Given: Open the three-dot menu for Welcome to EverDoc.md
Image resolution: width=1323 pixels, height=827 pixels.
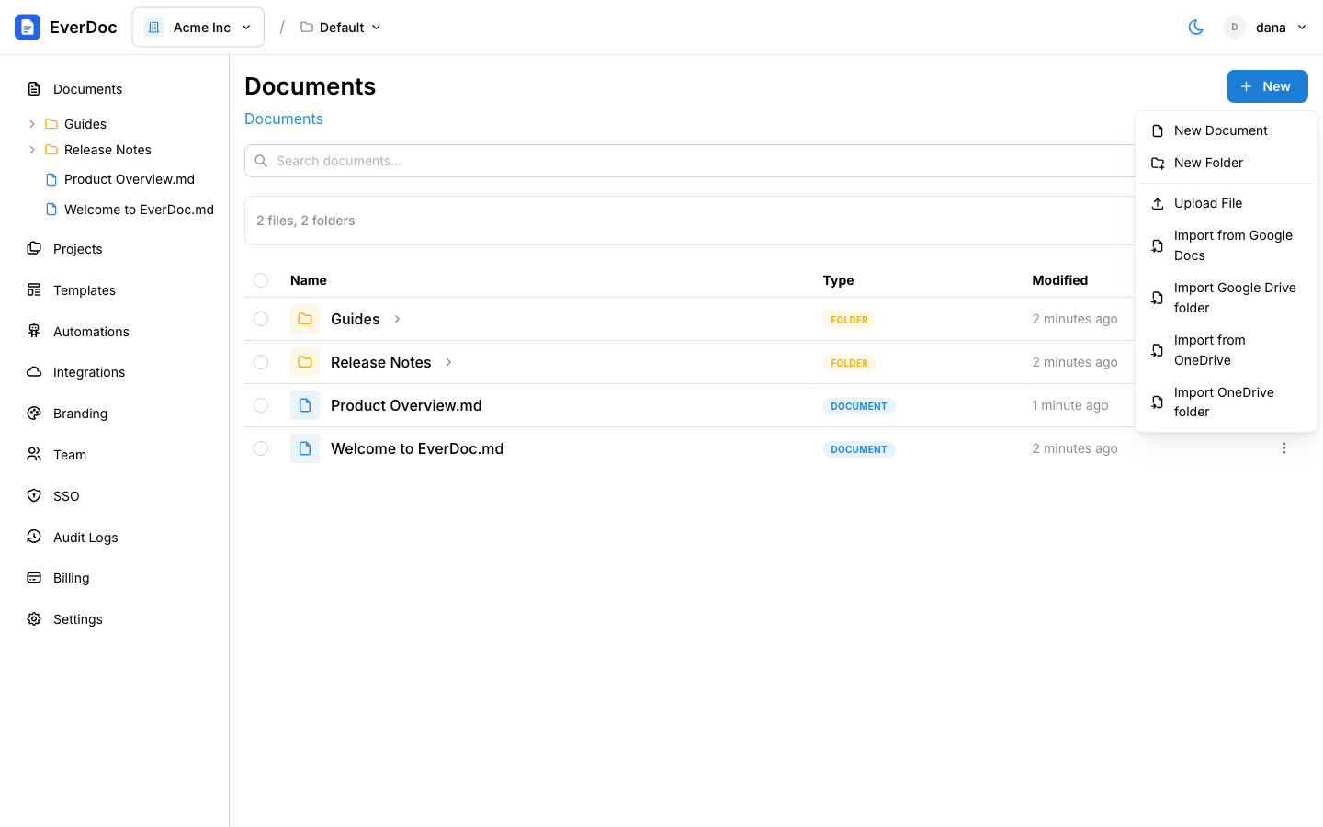Looking at the screenshot, I should tap(1284, 448).
